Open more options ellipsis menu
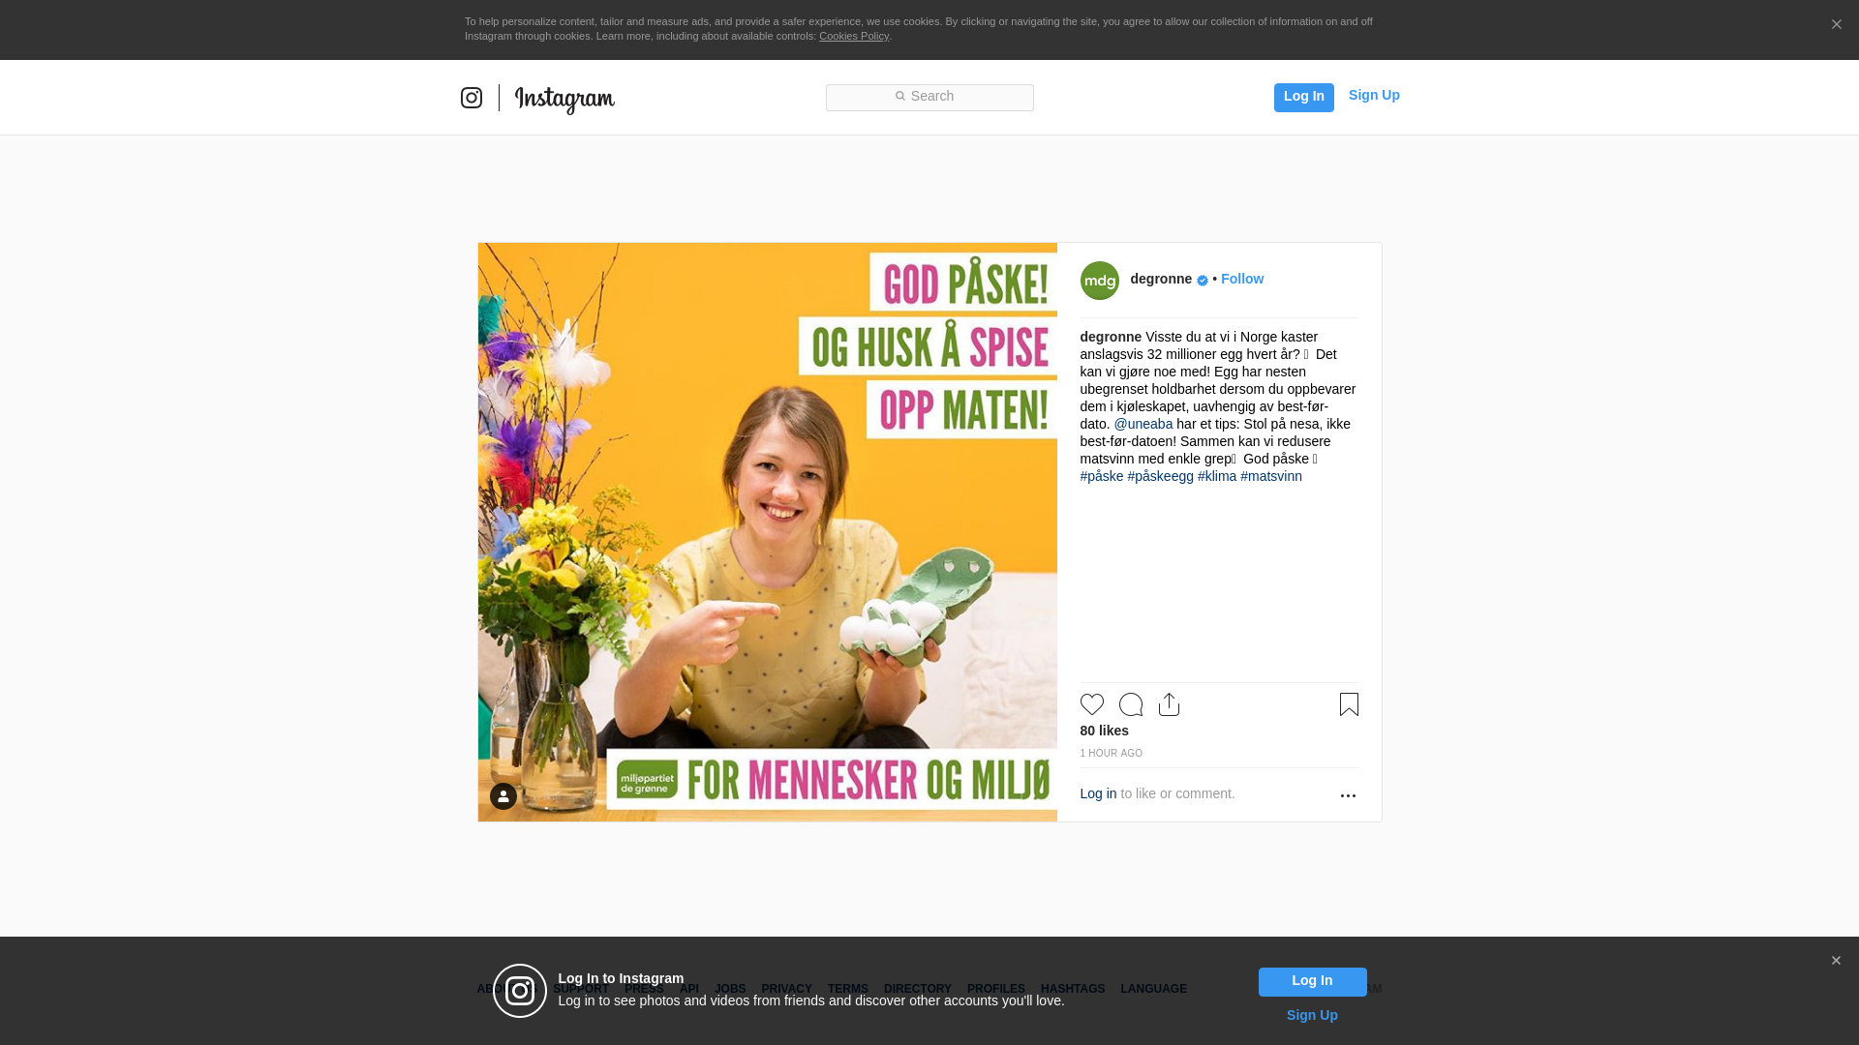Screen dimensions: 1859x1045 1347,795
